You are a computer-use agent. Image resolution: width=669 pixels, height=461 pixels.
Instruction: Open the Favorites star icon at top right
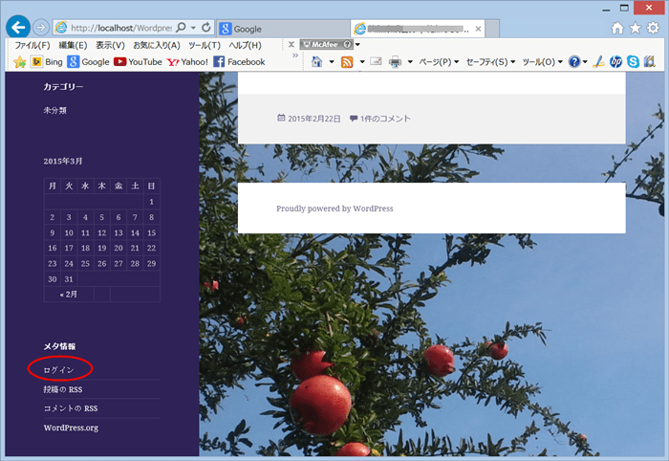[x=637, y=29]
